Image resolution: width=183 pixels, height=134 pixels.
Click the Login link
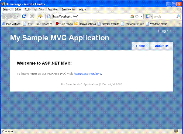[x=164, y=31]
